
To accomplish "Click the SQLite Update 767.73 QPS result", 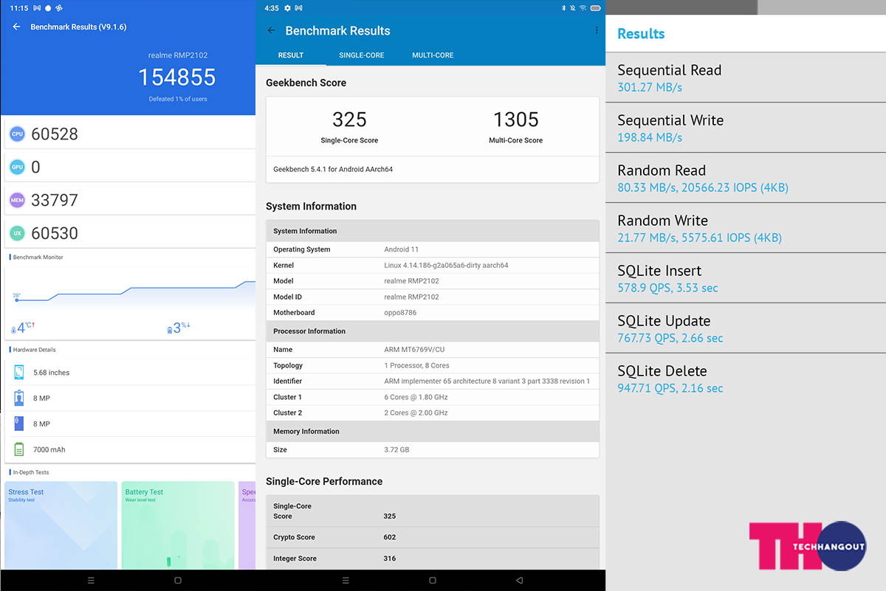I will tap(746, 328).
